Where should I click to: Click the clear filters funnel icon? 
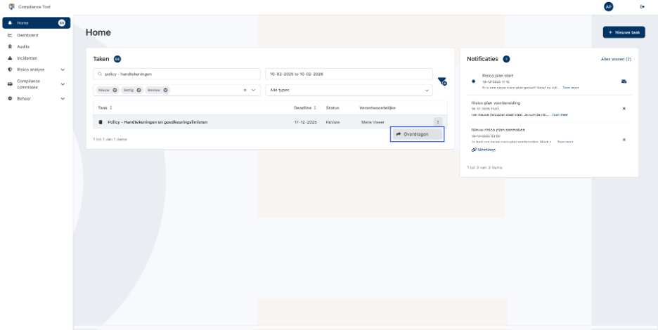click(442, 81)
